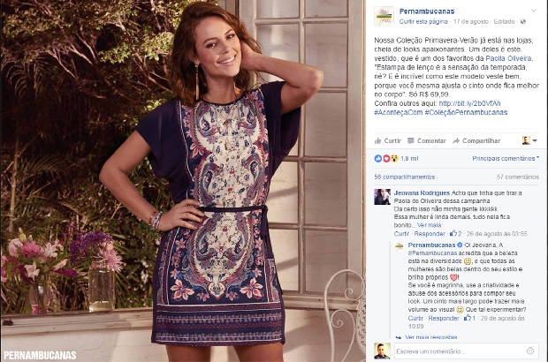Share the post via Compartilhar arrow
The width and height of the screenshot is (548, 362).
[476, 140]
